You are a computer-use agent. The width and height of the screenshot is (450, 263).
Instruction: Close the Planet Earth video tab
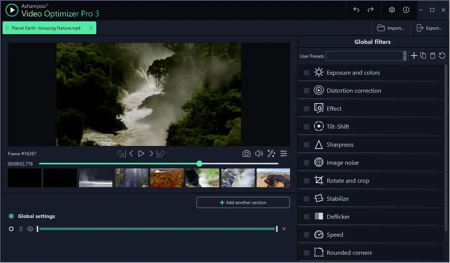[x=91, y=28]
